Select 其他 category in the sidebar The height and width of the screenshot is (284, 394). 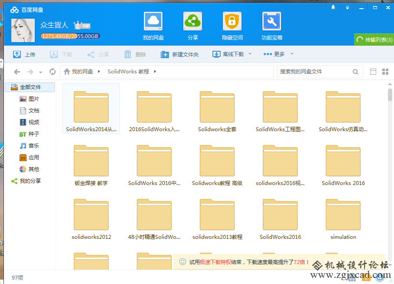30,169
